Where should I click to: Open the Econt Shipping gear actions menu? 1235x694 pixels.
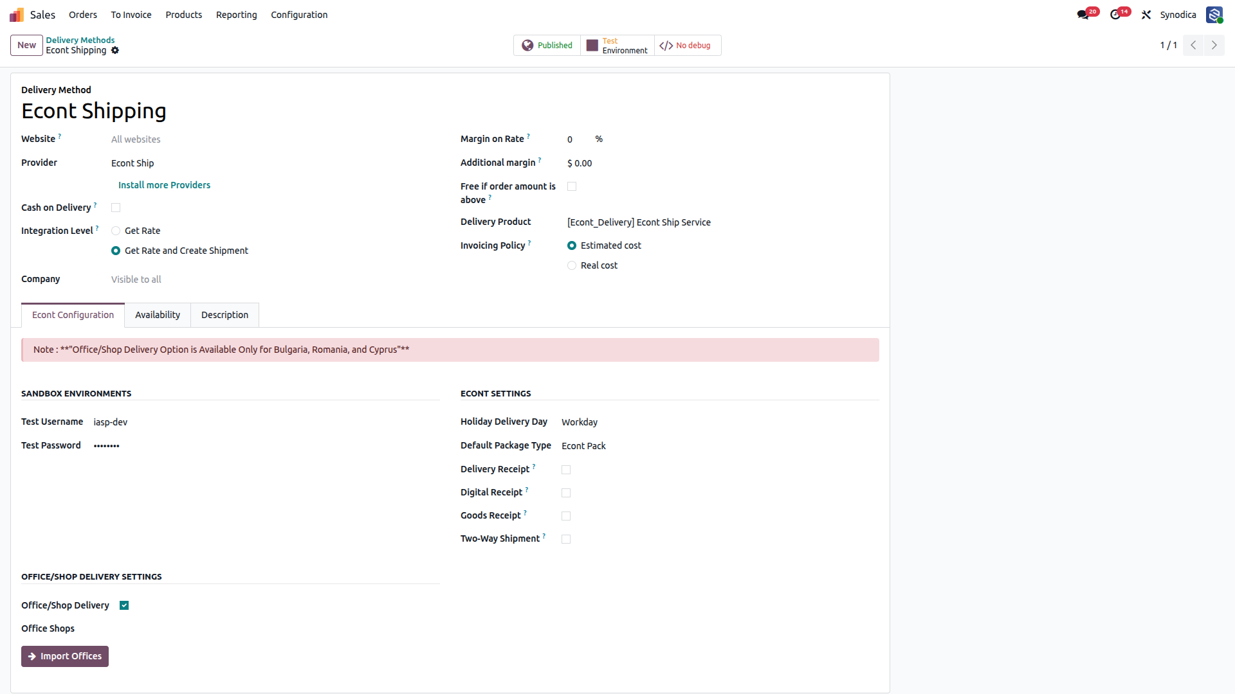[115, 50]
